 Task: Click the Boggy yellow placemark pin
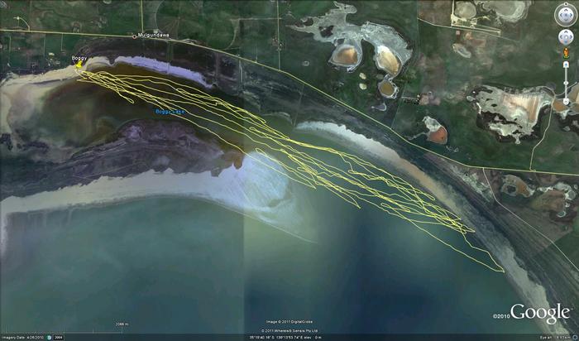click(x=79, y=65)
